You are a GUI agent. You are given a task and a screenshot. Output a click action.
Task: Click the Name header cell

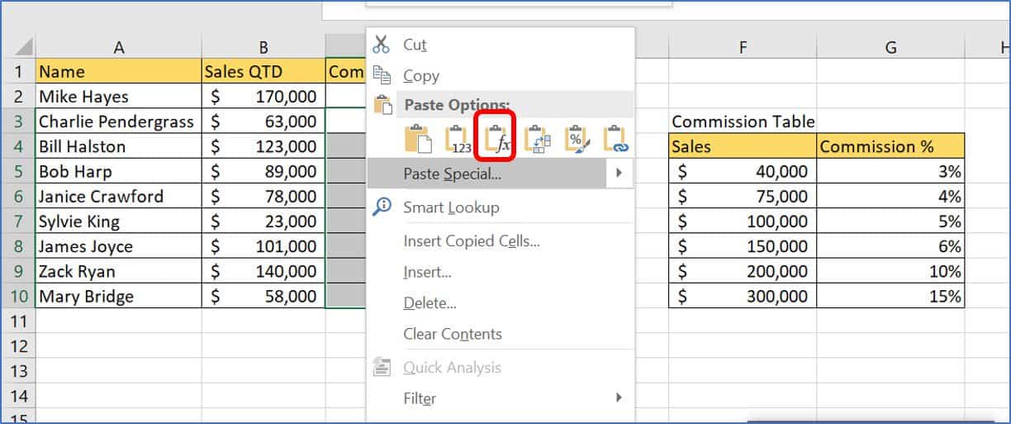tap(119, 71)
